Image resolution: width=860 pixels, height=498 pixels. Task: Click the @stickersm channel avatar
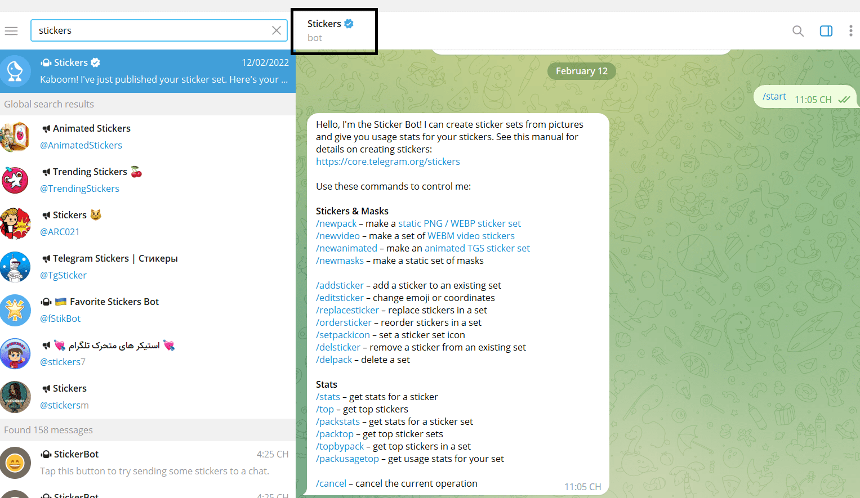point(15,397)
